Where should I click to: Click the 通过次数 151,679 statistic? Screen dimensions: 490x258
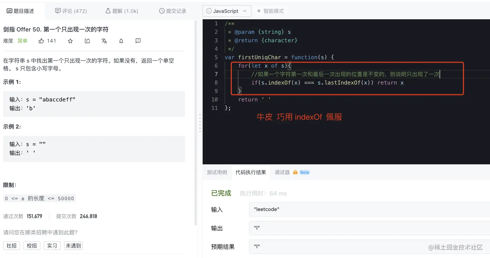pos(23,216)
